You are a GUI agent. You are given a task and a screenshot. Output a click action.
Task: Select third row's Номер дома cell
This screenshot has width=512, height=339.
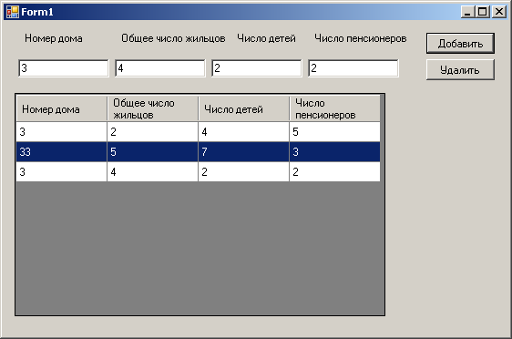click(61, 172)
